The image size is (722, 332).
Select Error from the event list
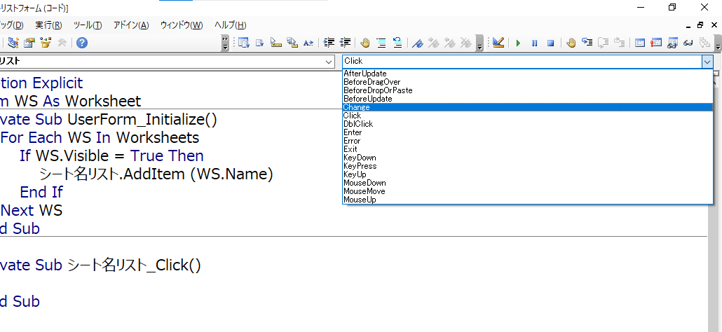(528, 141)
